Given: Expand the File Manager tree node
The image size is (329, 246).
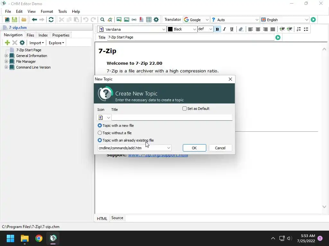Looking at the screenshot, I should pyautogui.click(x=6, y=61).
